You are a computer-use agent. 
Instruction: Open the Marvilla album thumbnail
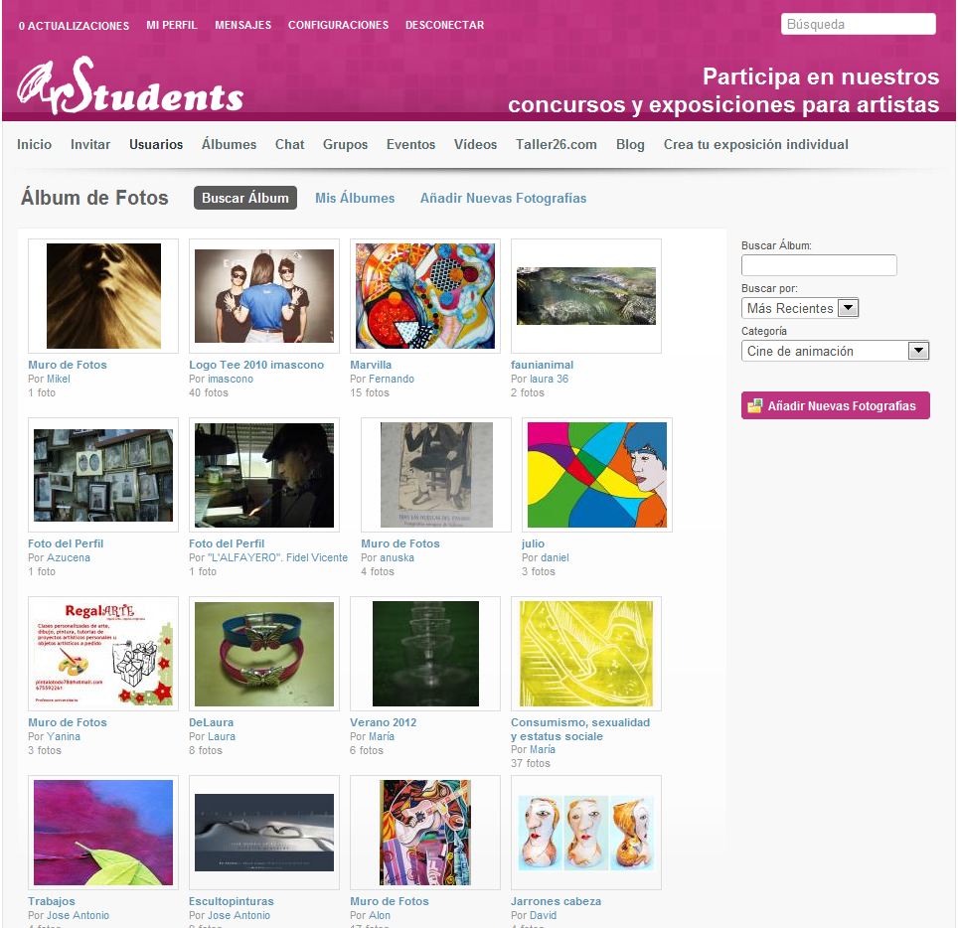click(x=425, y=296)
